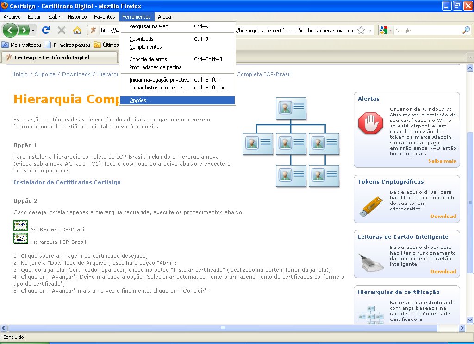
Task: Click the AC Raízes ICP-Brasil certificate icon
Action: [21, 226]
